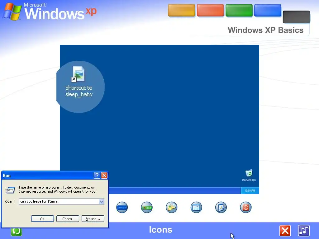319x239 pixels.
Task: Toggle the music note sound button
Action: click(304, 231)
